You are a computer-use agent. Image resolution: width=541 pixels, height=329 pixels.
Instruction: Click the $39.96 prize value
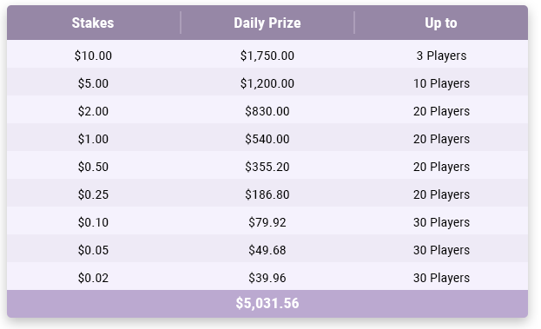click(x=267, y=278)
